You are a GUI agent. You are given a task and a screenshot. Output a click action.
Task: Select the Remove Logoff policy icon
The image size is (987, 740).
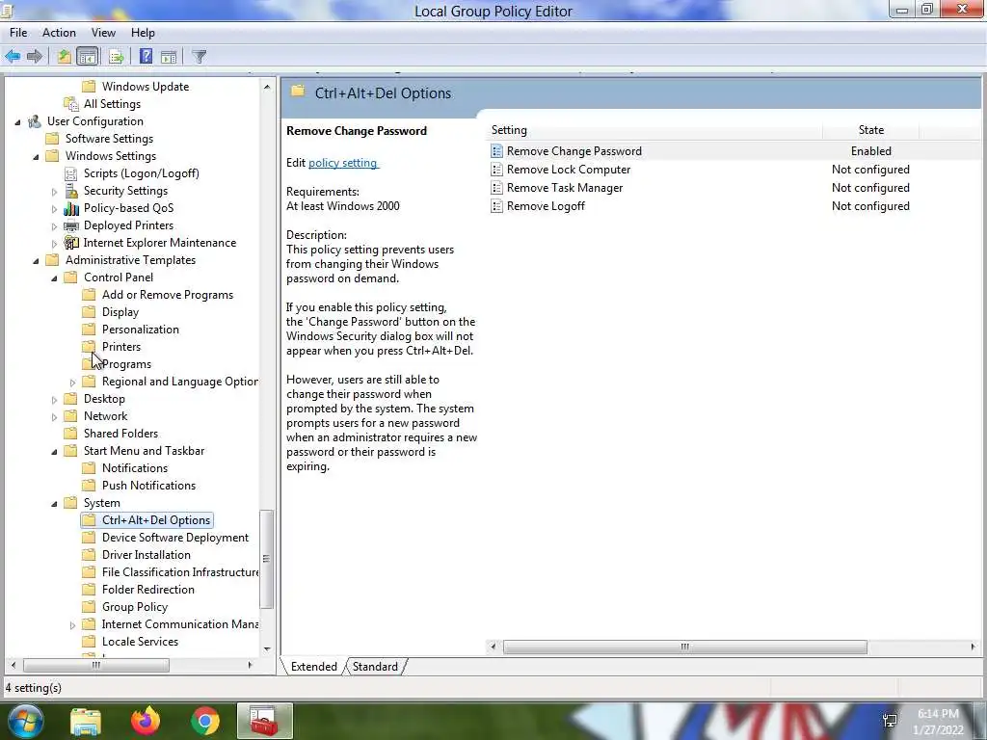point(496,206)
